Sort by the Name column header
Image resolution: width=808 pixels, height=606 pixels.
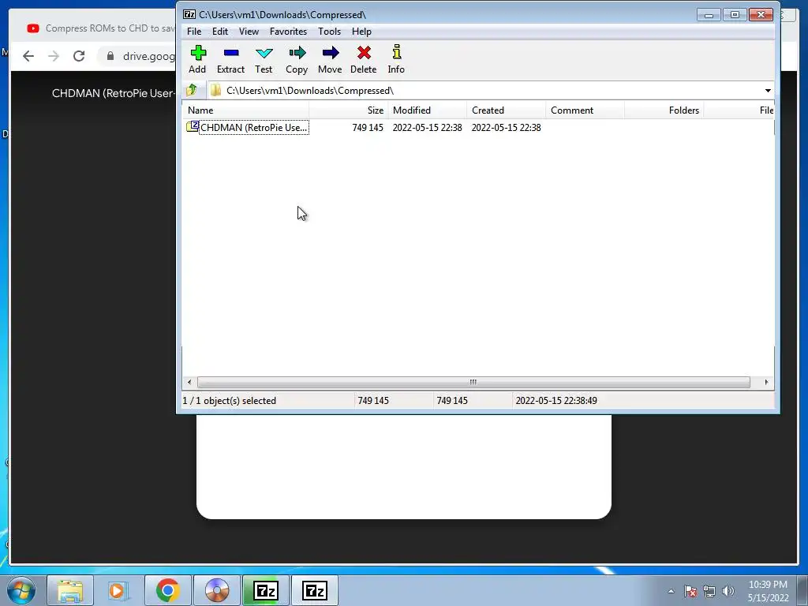coord(245,110)
